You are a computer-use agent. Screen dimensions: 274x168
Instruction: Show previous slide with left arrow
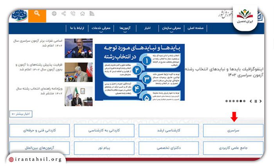pyautogui.click(x=251, y=101)
